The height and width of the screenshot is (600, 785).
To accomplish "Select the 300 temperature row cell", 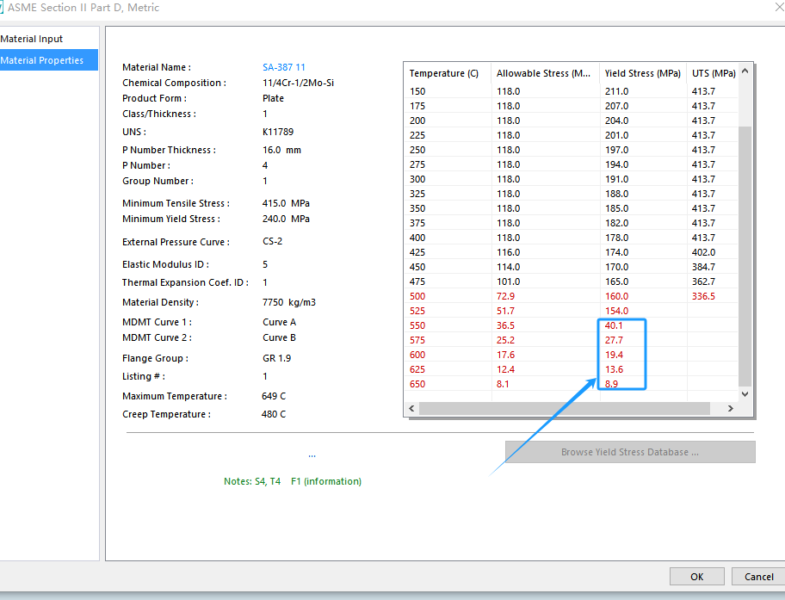I will tap(417, 179).
